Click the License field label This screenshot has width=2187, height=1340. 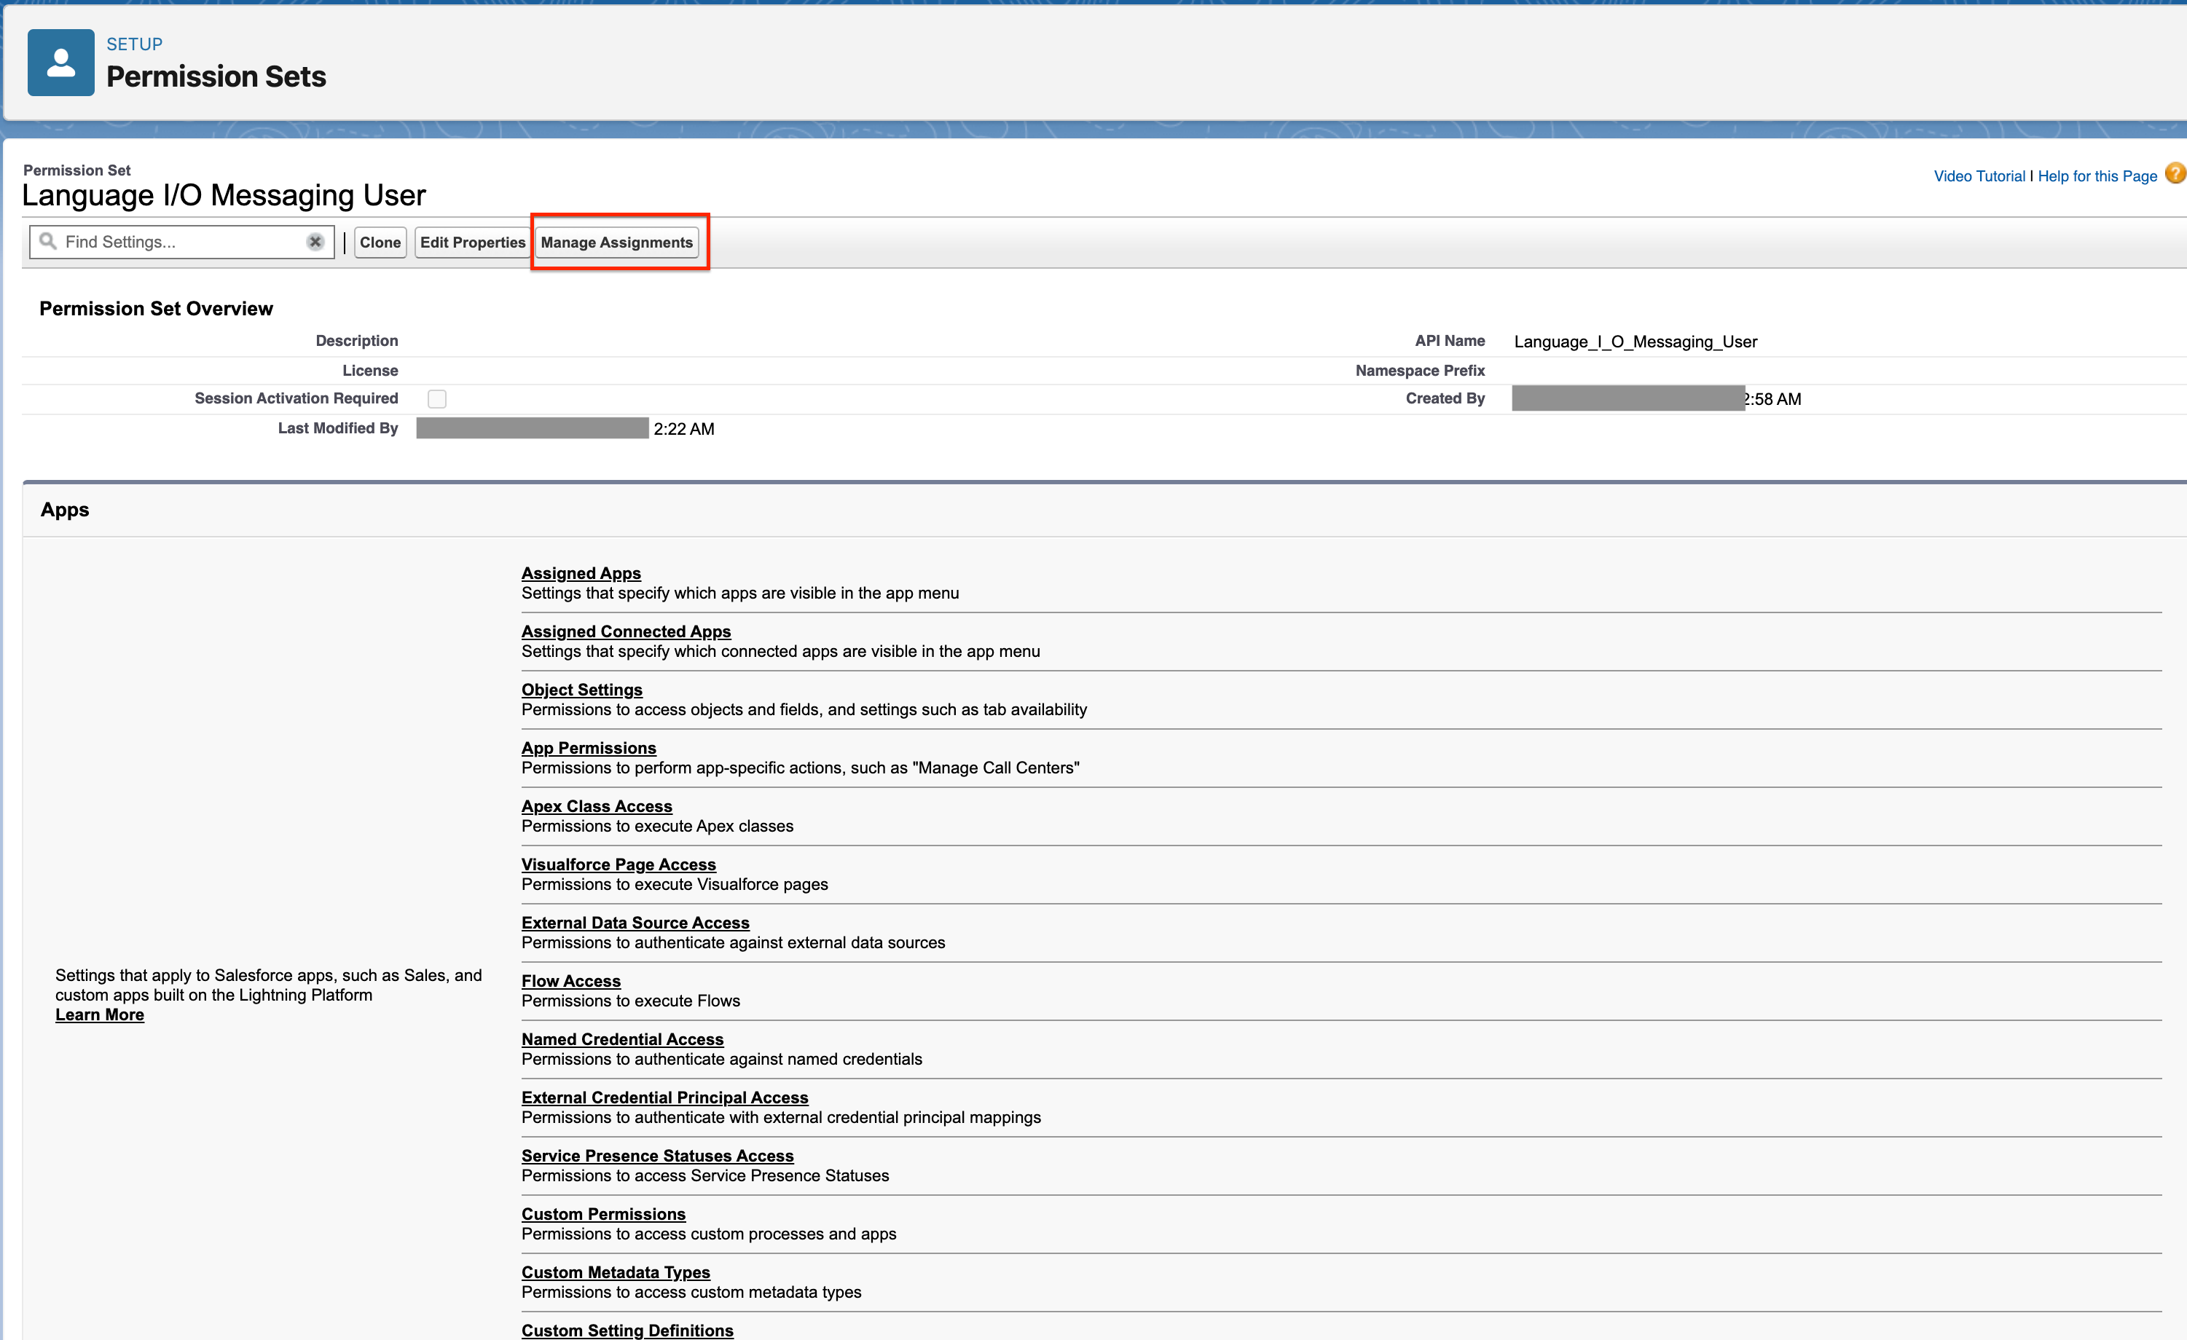pyautogui.click(x=370, y=370)
